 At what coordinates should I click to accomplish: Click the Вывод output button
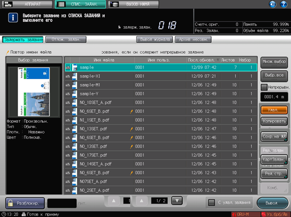tap(272, 203)
